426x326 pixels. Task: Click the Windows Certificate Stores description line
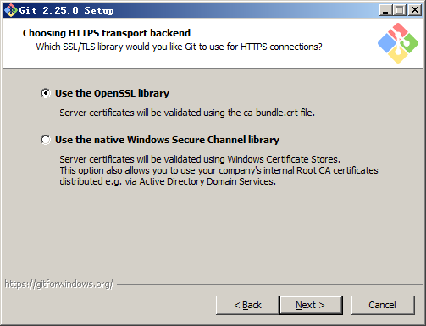[x=200, y=159]
